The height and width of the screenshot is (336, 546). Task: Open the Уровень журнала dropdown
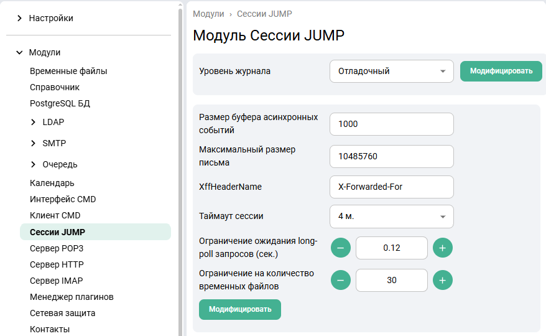391,71
